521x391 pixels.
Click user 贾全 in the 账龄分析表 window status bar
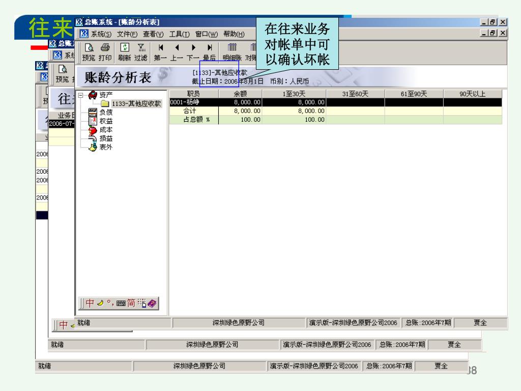point(480,322)
